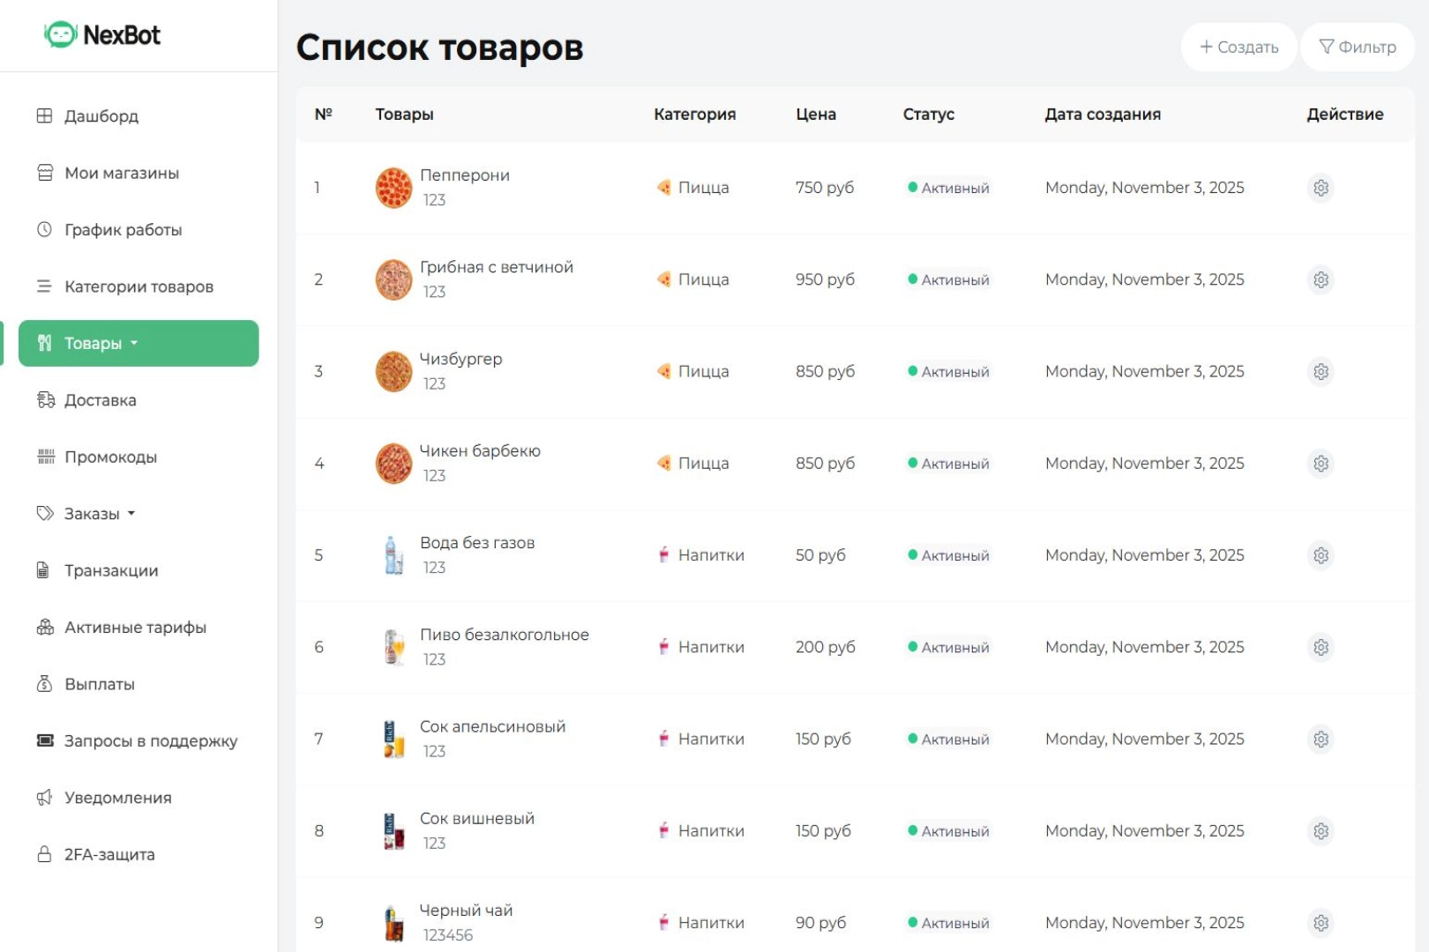The width and height of the screenshot is (1429, 952).
Task: Open Категории товаров in sidebar
Action: (138, 286)
